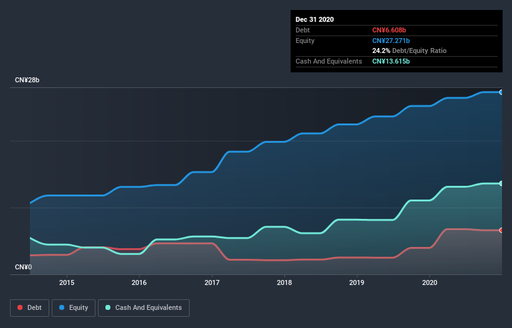This screenshot has height=328, width=512.
Task: Click the CN¥27.271b equity value
Action: point(391,41)
